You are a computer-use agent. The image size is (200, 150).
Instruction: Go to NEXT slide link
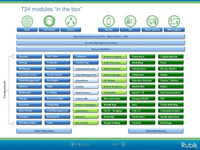[x=116, y=144]
